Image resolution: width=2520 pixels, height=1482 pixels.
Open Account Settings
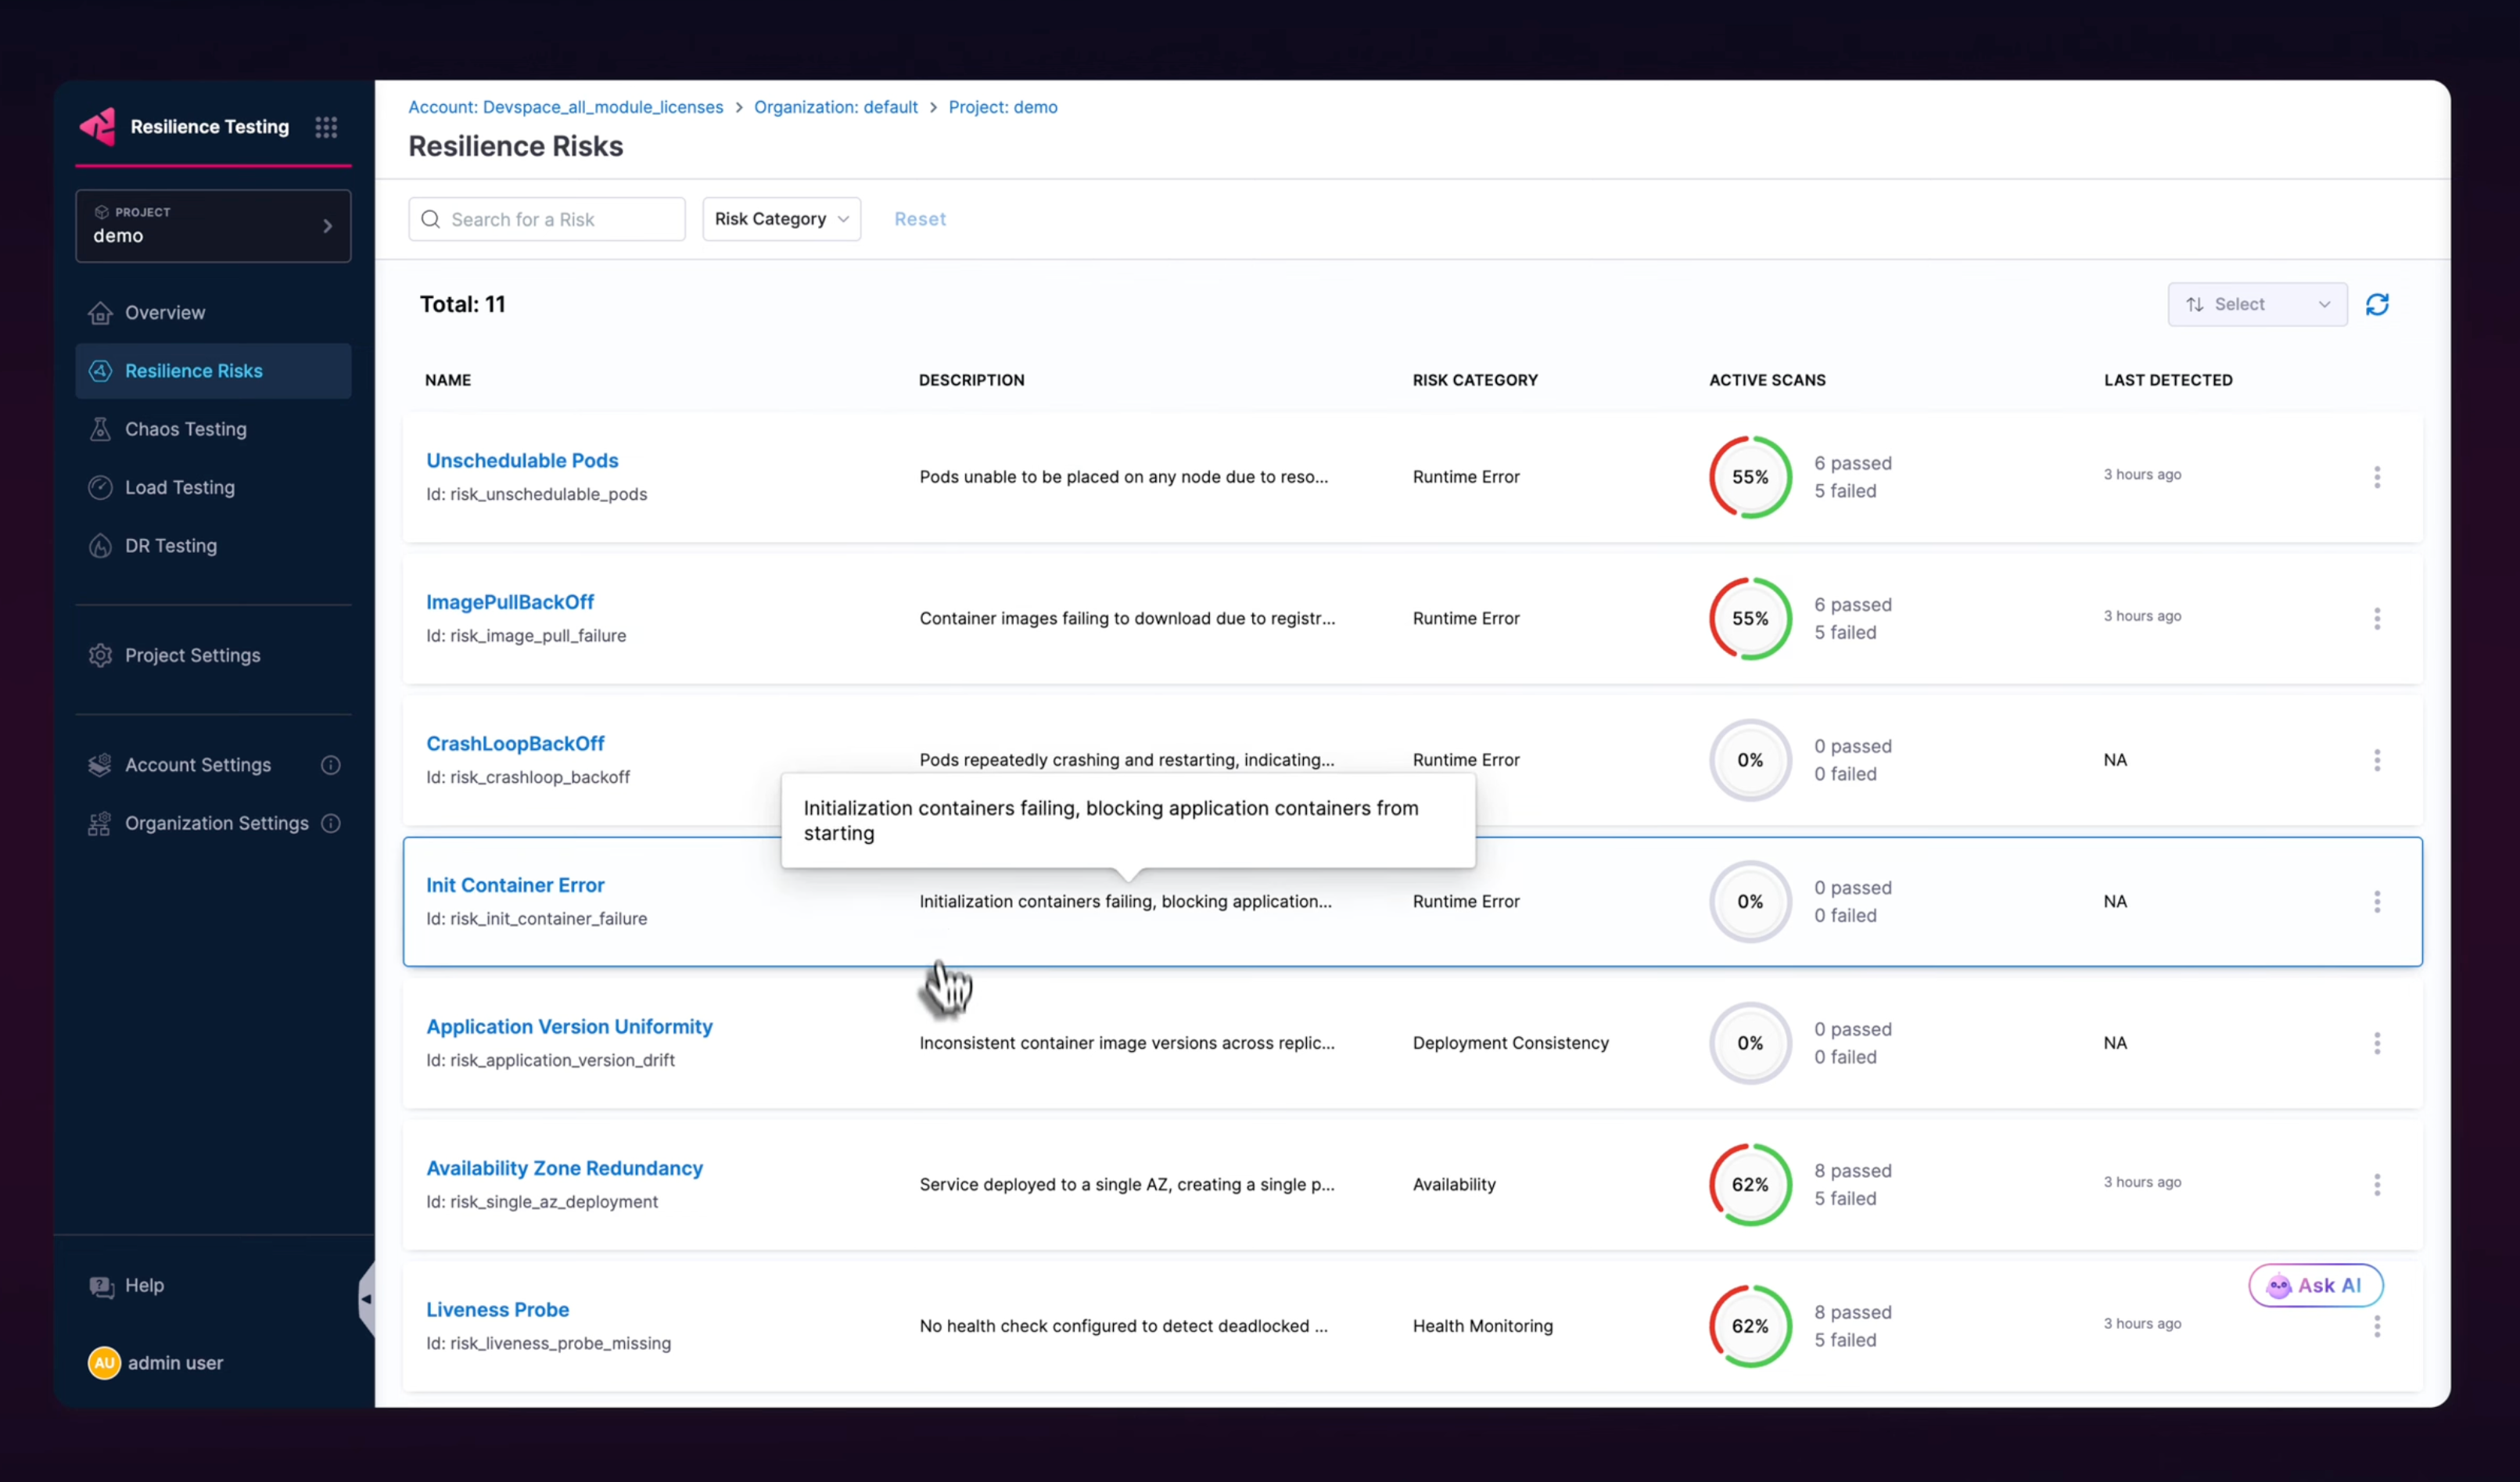[x=213, y=765]
